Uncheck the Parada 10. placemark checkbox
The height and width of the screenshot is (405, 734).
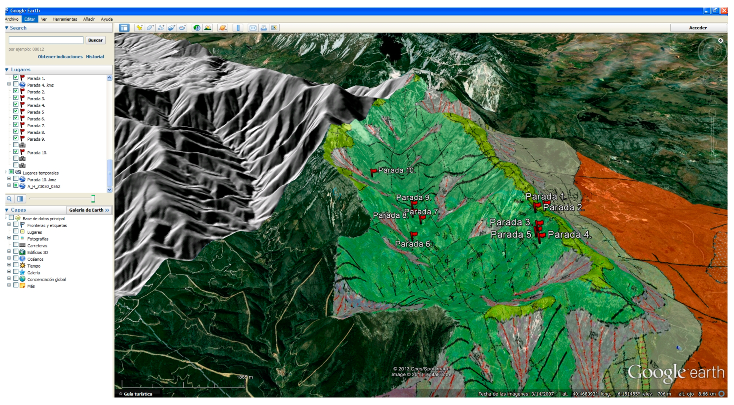[16, 152]
